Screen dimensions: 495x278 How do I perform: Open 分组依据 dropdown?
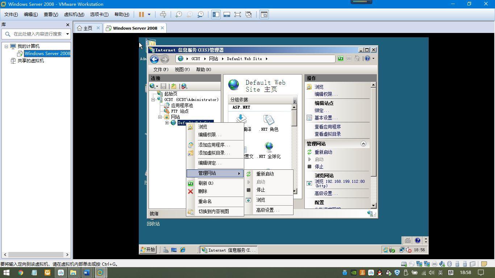point(295,101)
